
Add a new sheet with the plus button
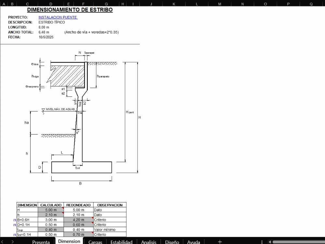click(220, 241)
